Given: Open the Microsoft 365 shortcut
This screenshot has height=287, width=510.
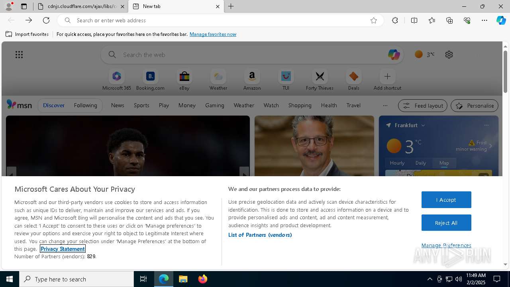Looking at the screenshot, I should tap(117, 80).
